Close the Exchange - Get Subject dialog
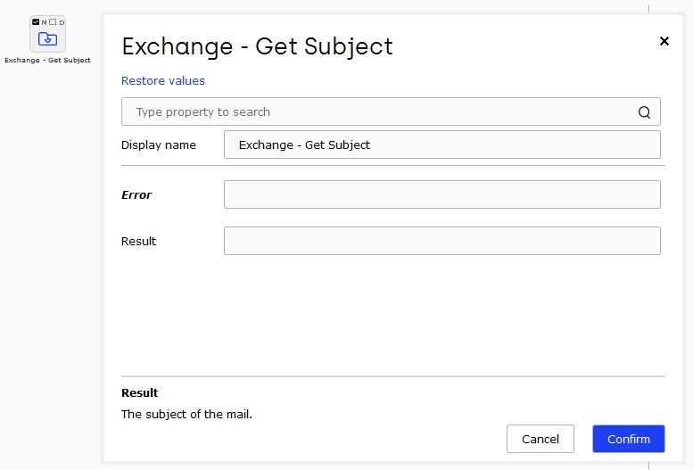The image size is (693, 470). (664, 41)
